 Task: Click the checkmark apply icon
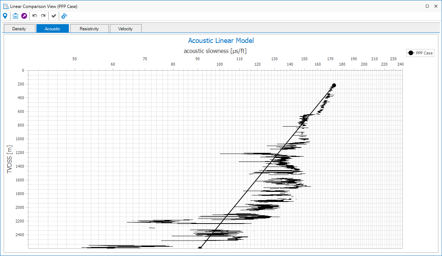click(x=54, y=16)
